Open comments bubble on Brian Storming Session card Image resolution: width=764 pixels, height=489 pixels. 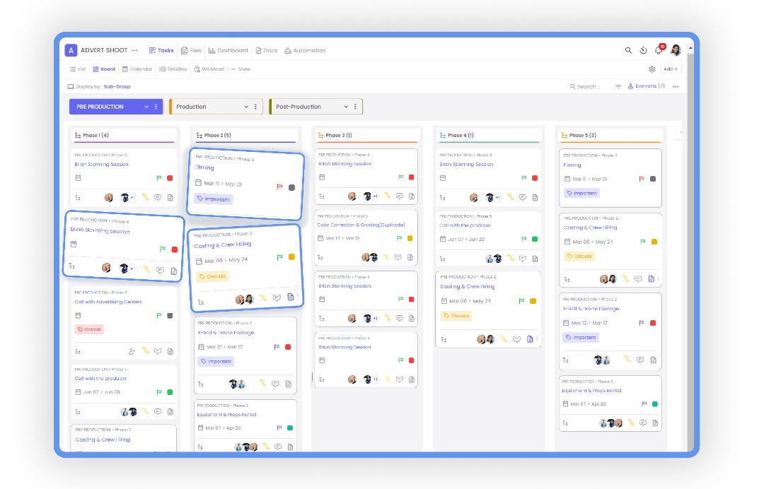tap(160, 271)
